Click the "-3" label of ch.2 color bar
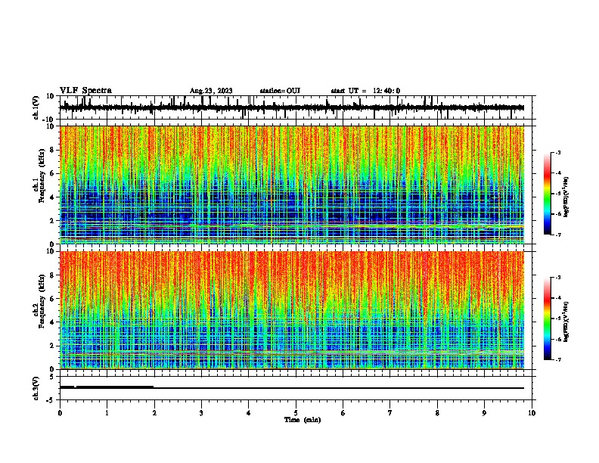Viewport: 599px width, 463px height. pos(558,278)
